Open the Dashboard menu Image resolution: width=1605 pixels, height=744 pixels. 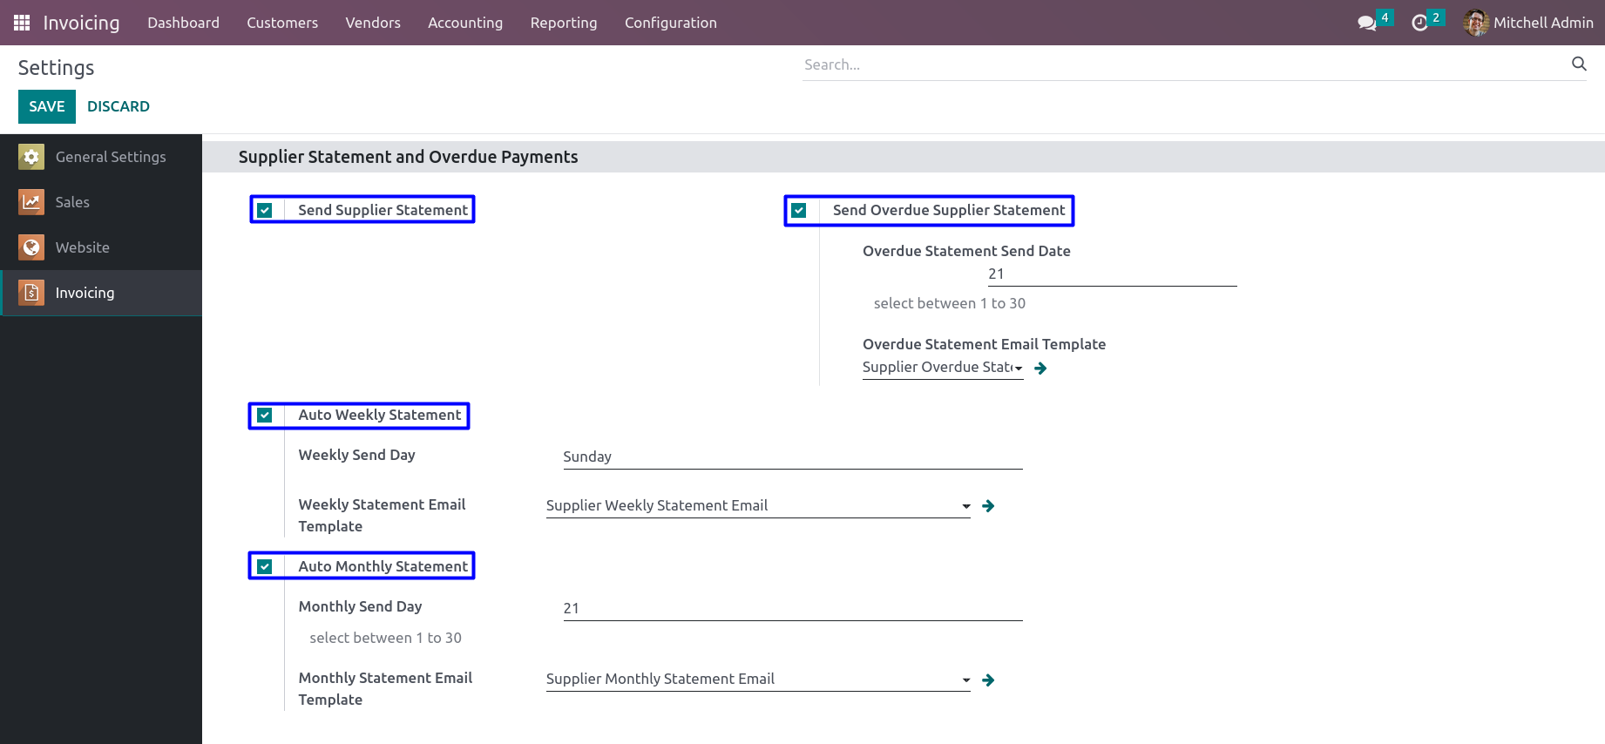click(183, 23)
